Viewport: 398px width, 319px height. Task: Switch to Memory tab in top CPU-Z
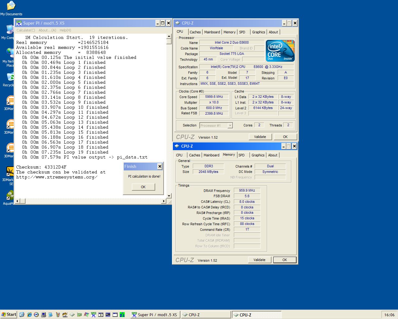point(229,32)
